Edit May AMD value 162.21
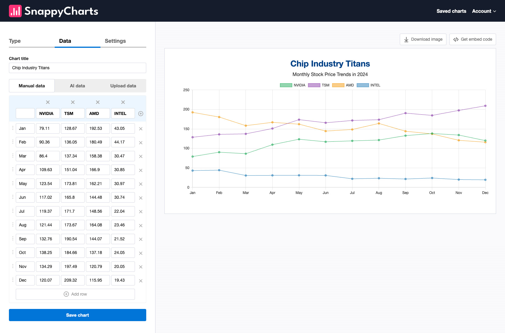The width and height of the screenshot is (505, 333). tap(98, 184)
